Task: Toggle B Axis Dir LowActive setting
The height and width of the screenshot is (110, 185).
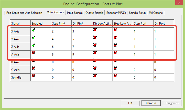Action: point(95,61)
